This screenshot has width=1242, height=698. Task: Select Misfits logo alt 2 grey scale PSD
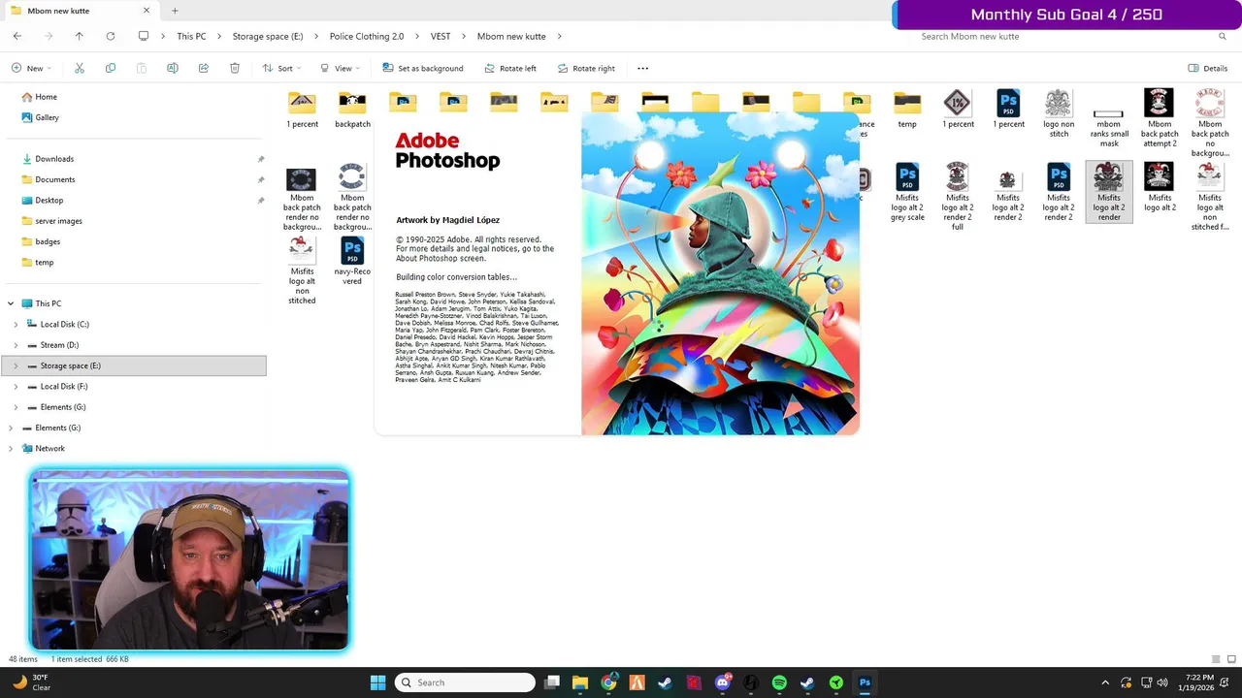click(907, 192)
